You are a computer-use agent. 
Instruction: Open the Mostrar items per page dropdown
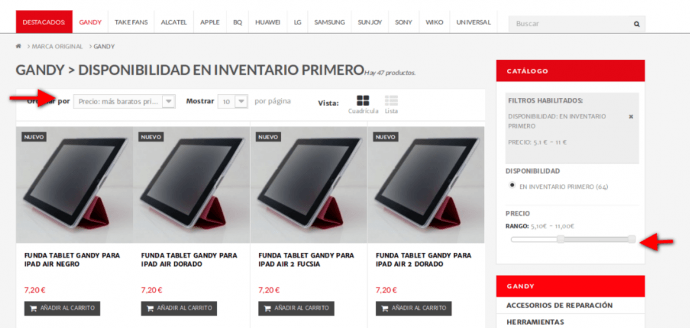[233, 102]
